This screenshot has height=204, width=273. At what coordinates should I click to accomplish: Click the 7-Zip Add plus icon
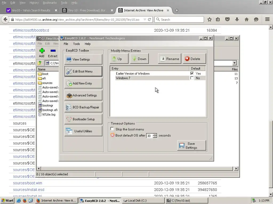click(42, 53)
